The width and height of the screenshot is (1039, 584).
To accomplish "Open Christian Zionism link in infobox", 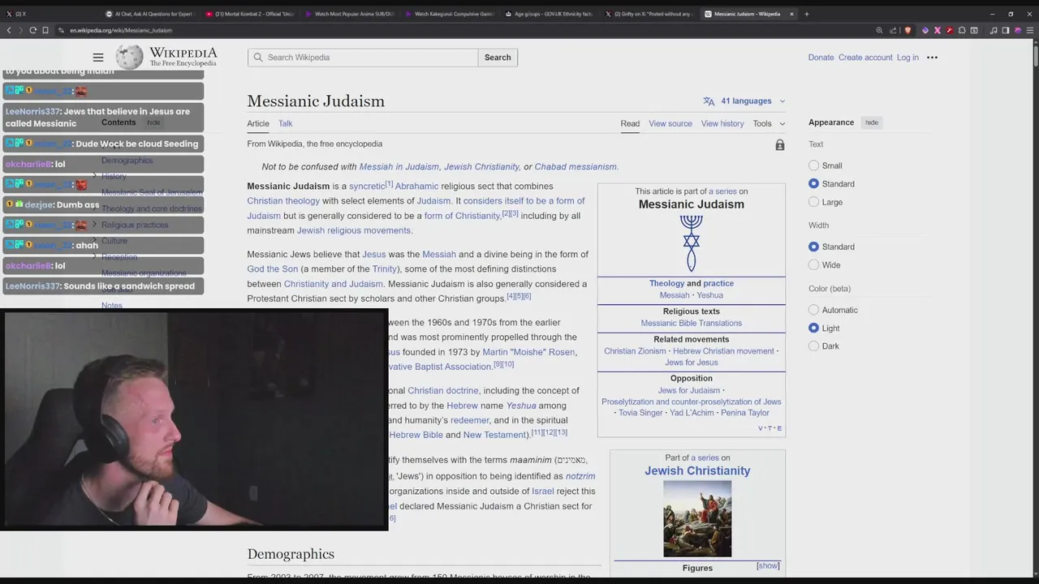I will click(635, 351).
